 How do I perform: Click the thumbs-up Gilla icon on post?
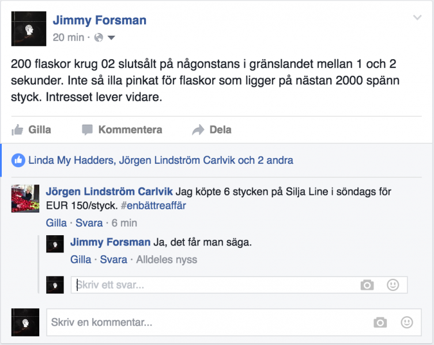coord(17,130)
